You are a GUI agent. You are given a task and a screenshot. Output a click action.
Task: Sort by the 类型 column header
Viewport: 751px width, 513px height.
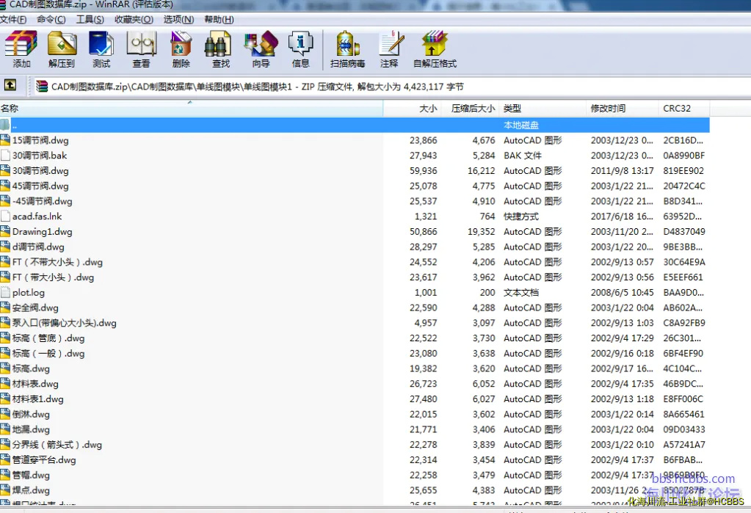(543, 109)
